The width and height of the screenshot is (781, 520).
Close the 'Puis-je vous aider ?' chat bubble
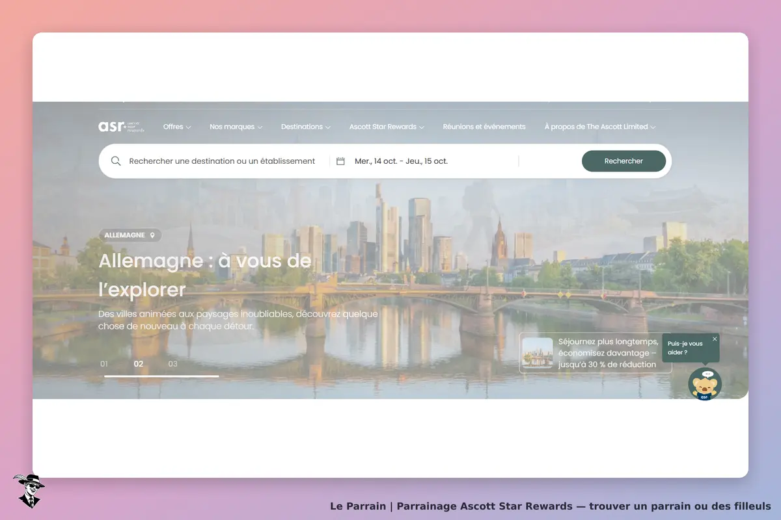(715, 339)
